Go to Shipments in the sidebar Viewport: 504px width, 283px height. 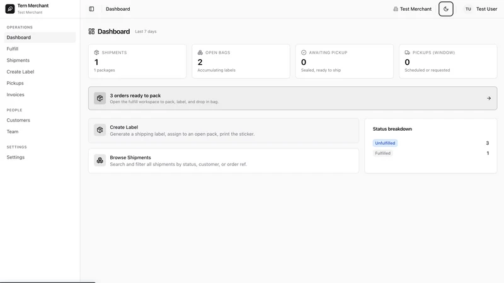(40, 60)
